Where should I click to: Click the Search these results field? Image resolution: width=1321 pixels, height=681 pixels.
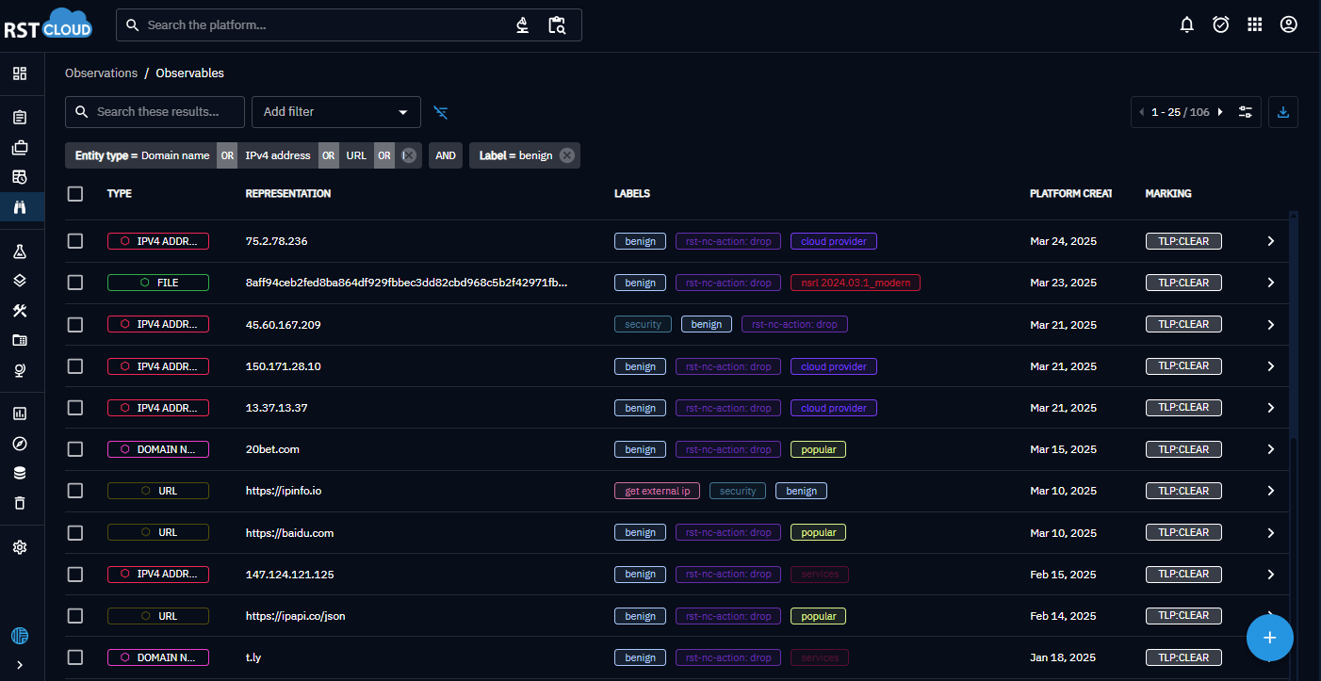155,112
